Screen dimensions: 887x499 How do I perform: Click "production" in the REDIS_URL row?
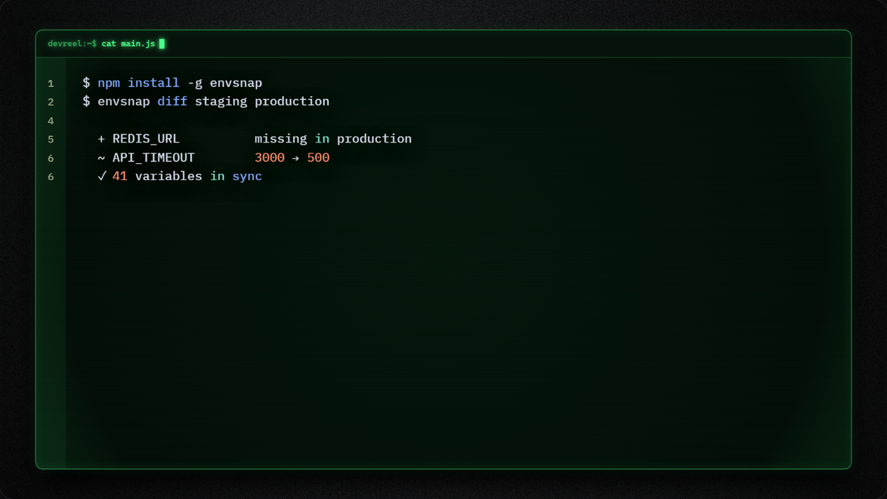click(374, 139)
